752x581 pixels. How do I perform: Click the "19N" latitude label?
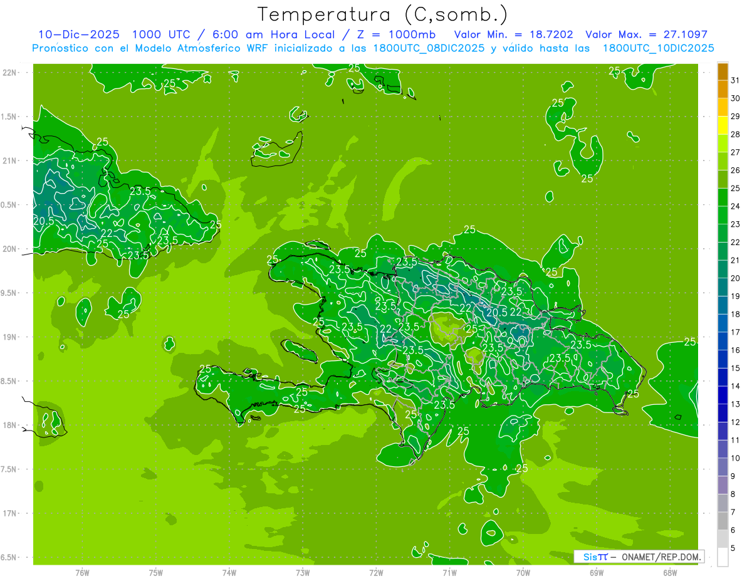coord(11,337)
